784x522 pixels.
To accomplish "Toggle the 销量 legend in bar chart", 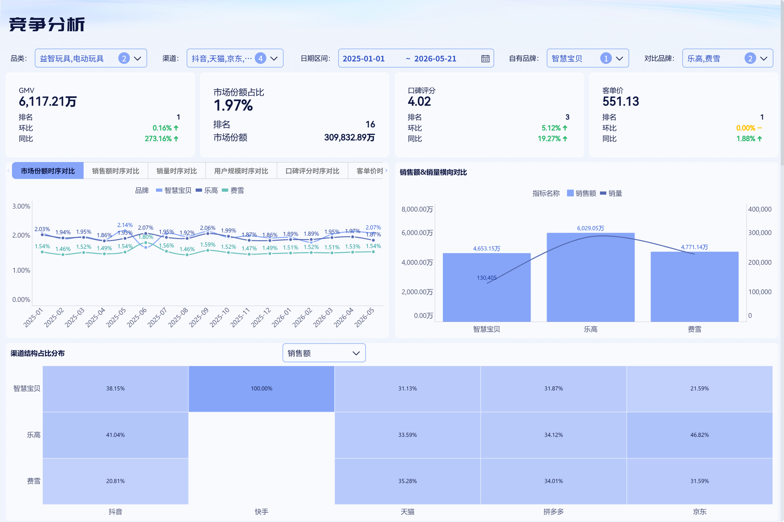I will [x=611, y=193].
